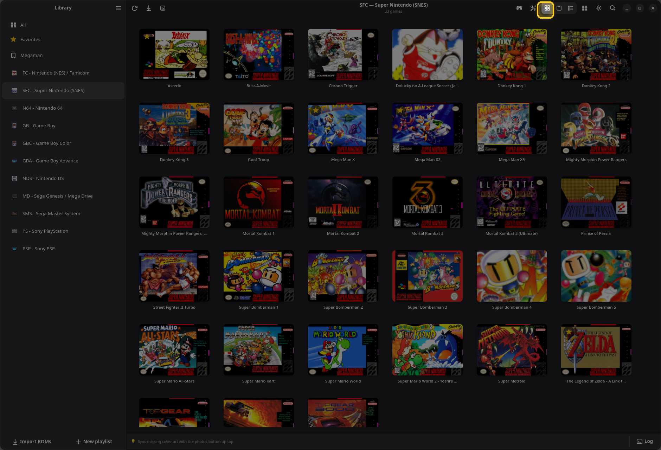Select FC - Nintendo (NES) / Famicom platform
This screenshot has height=450, width=661.
click(63, 73)
